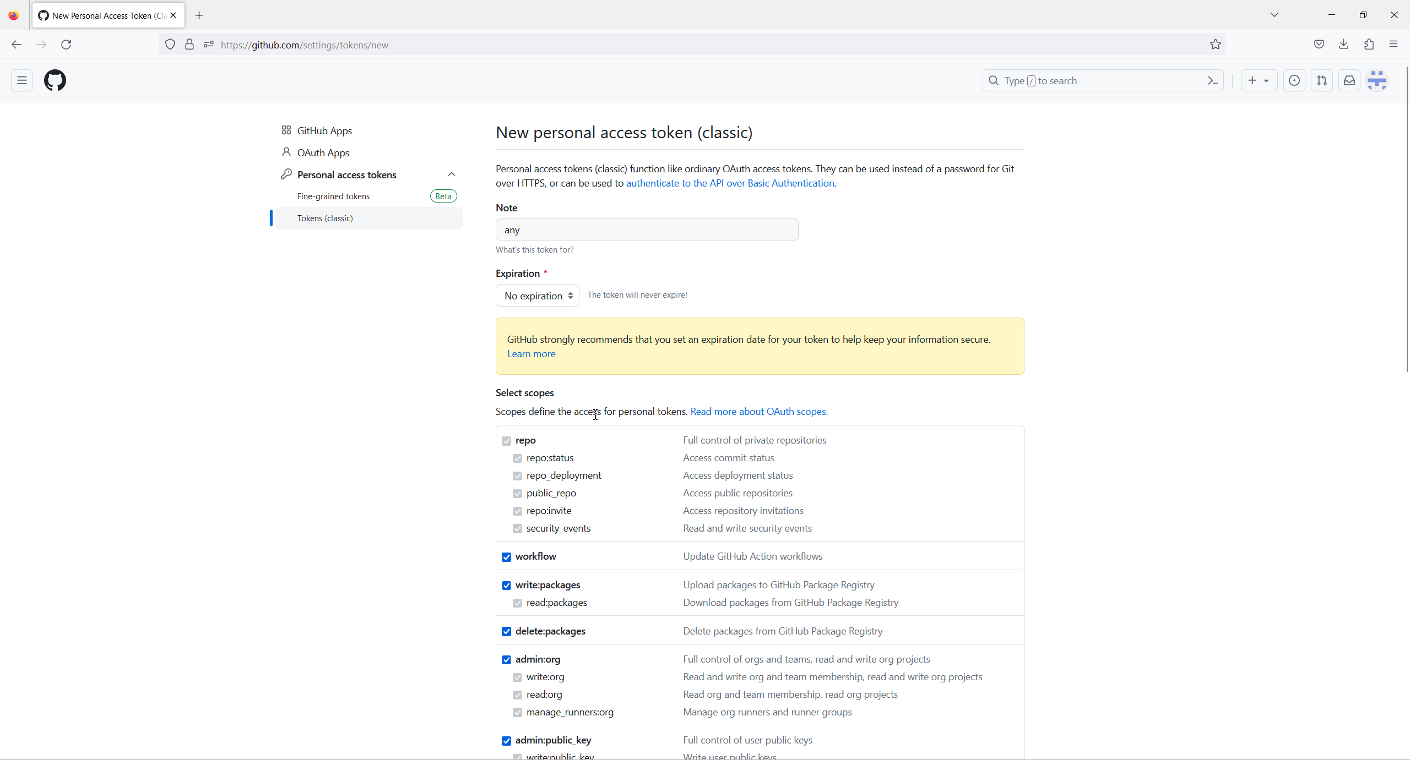Open the Notifications inbox icon

pyautogui.click(x=1349, y=80)
